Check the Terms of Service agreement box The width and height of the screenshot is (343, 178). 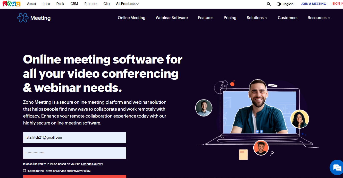[x=24, y=171]
